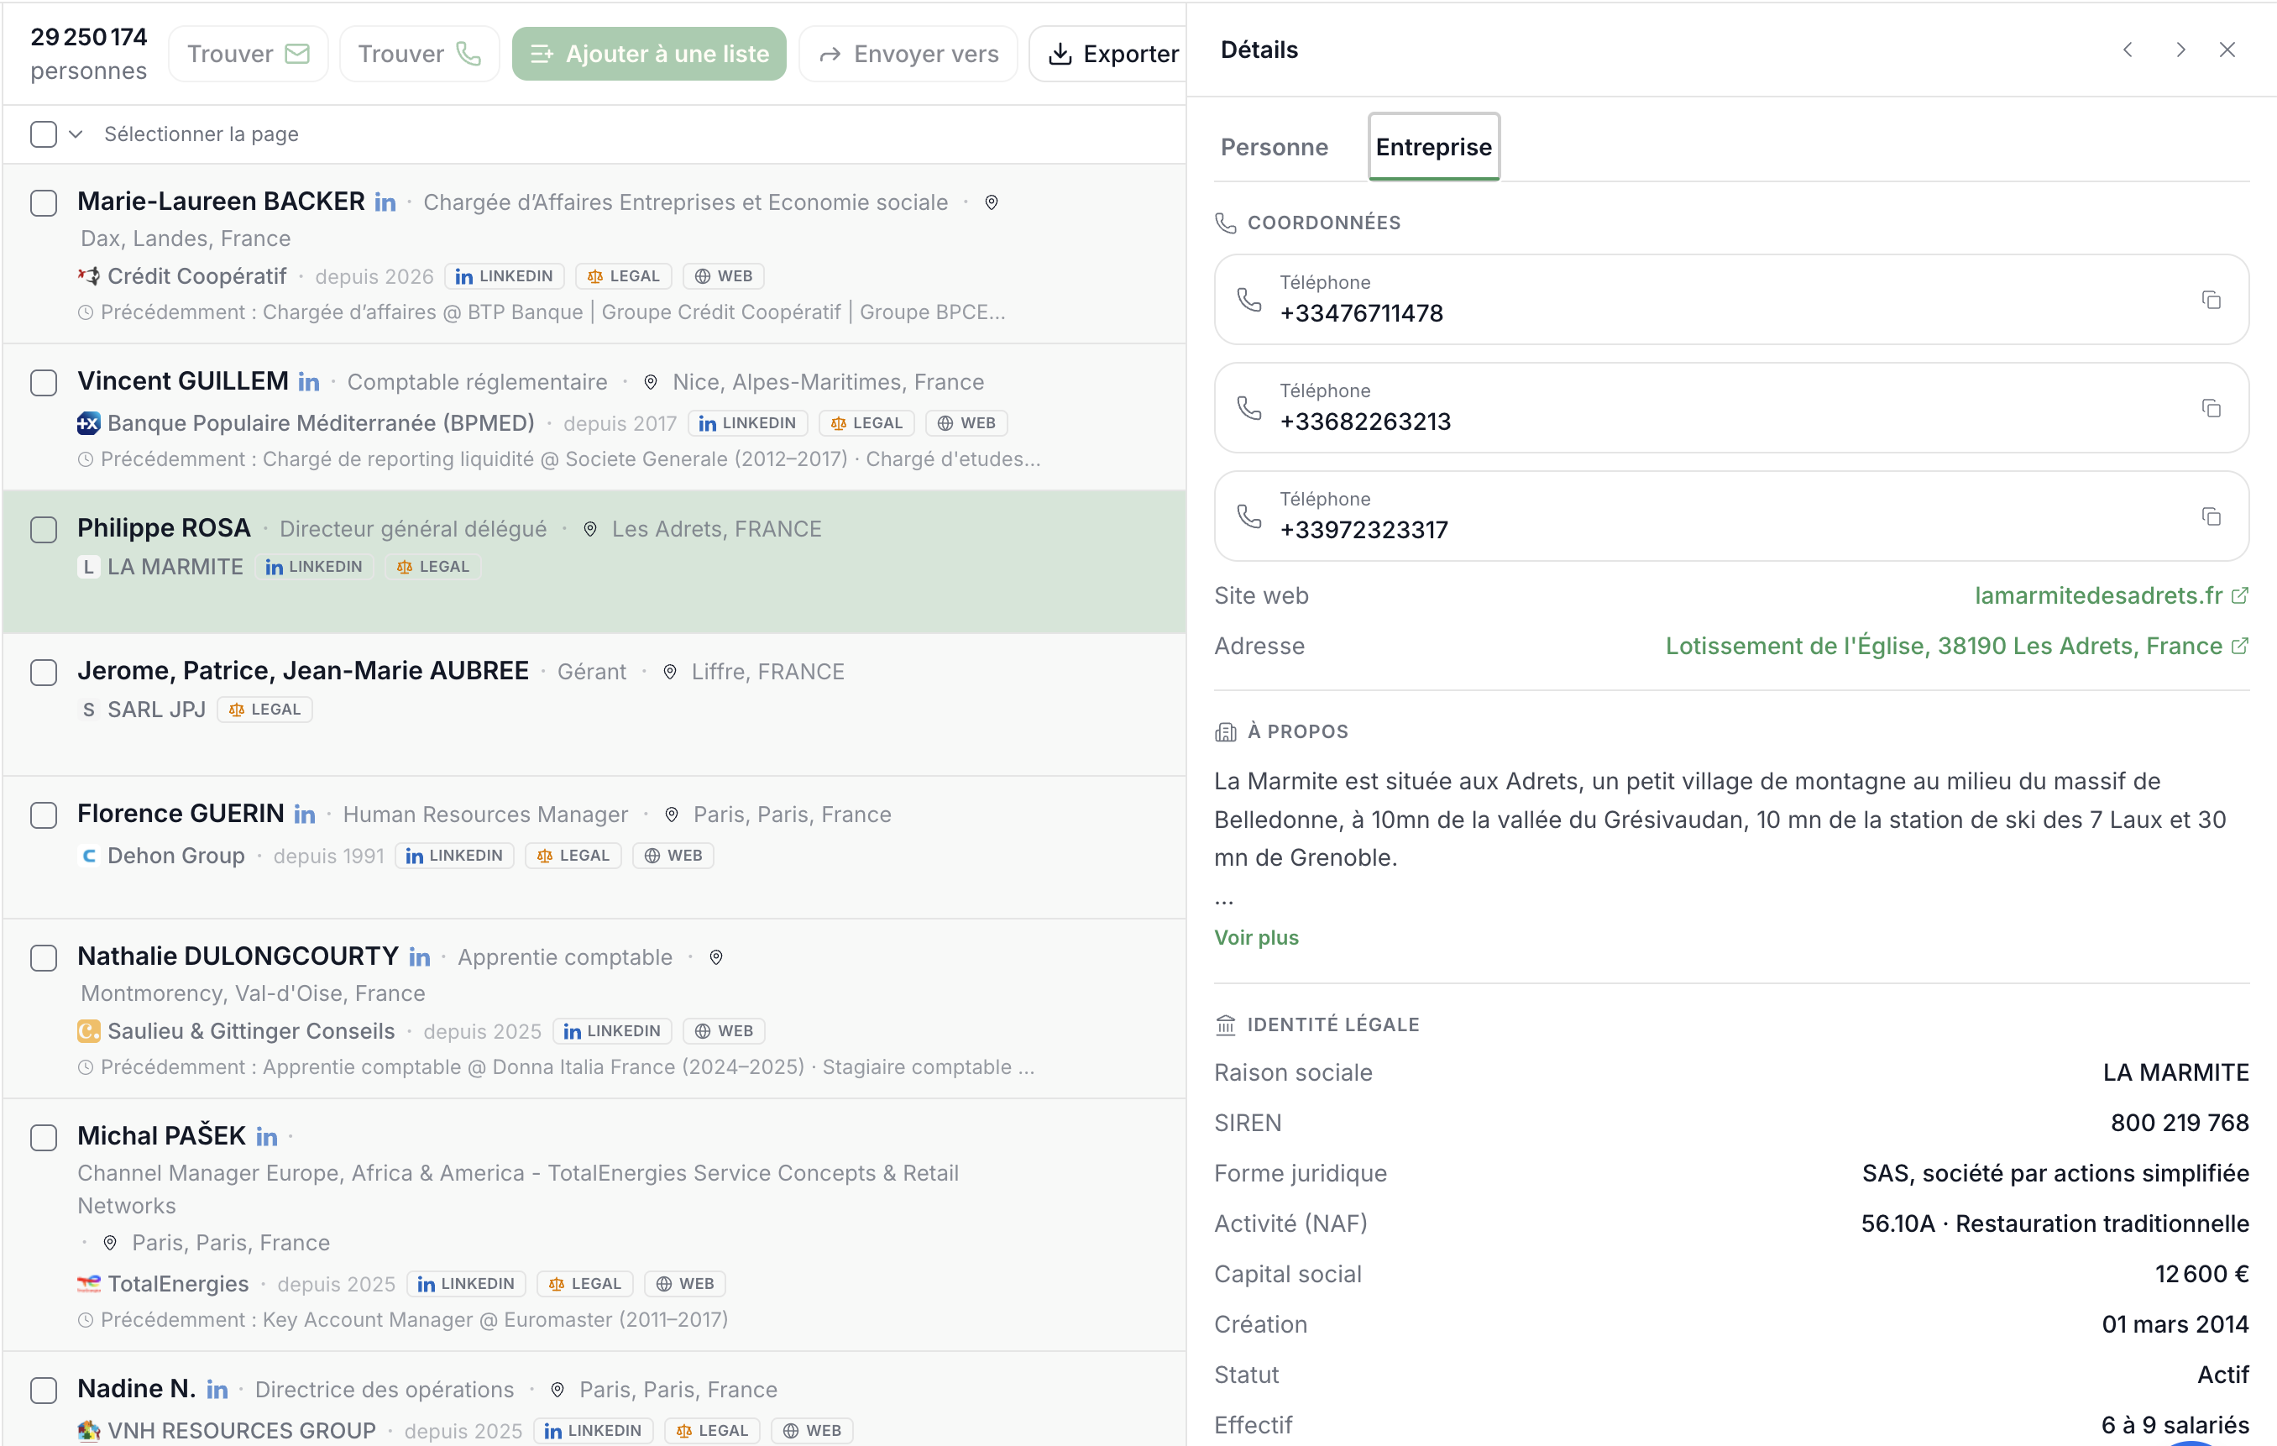
Task: Select Nadine N.'s checkbox
Action: click(x=44, y=1391)
